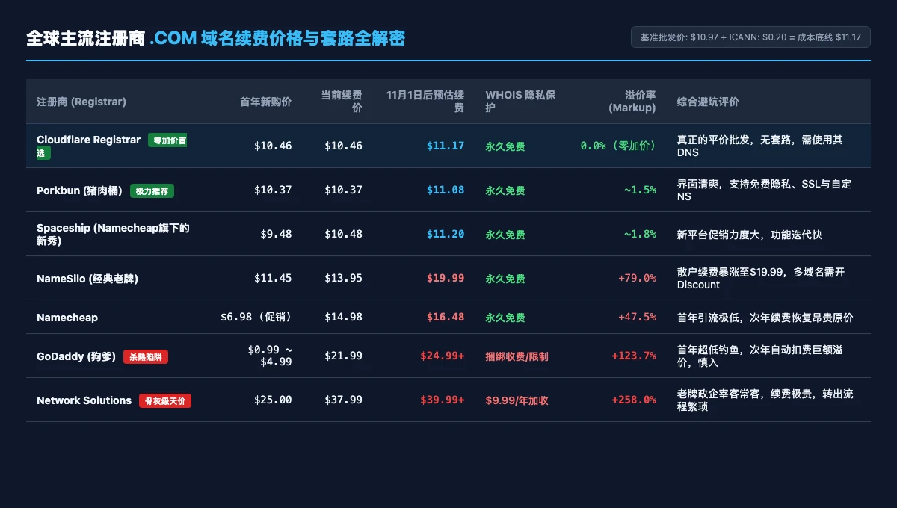Screen dimensions: 897x508
Task: Select GoDaddy's current renewal price "$21.99"
Action: (x=344, y=356)
